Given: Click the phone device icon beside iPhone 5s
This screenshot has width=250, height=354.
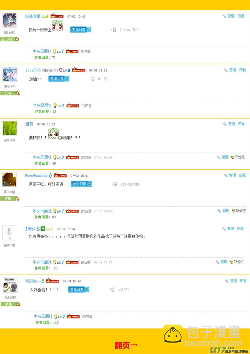Looking at the screenshot, I should (114, 30).
